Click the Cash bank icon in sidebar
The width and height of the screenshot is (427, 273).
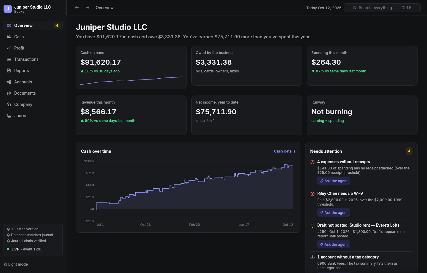pyautogui.click(x=9, y=37)
